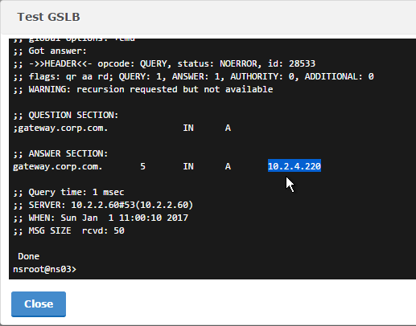
Task: Click the ANSWER SECTION heading
Action: tap(60, 153)
